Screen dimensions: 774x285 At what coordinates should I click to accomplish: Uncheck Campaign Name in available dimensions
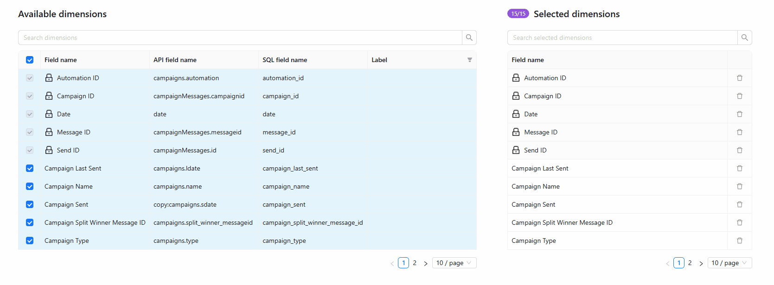tap(30, 186)
